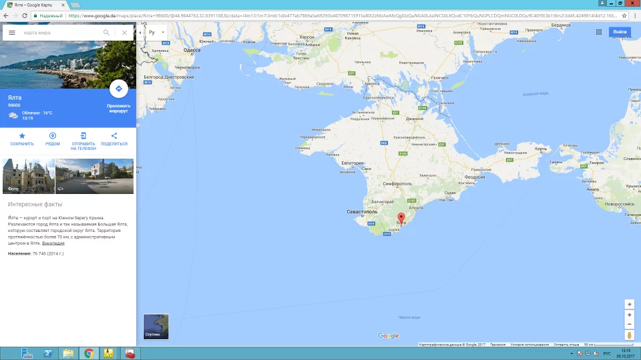Click the URL address bar
Screen dimensions: 641x360
pos(343,15)
